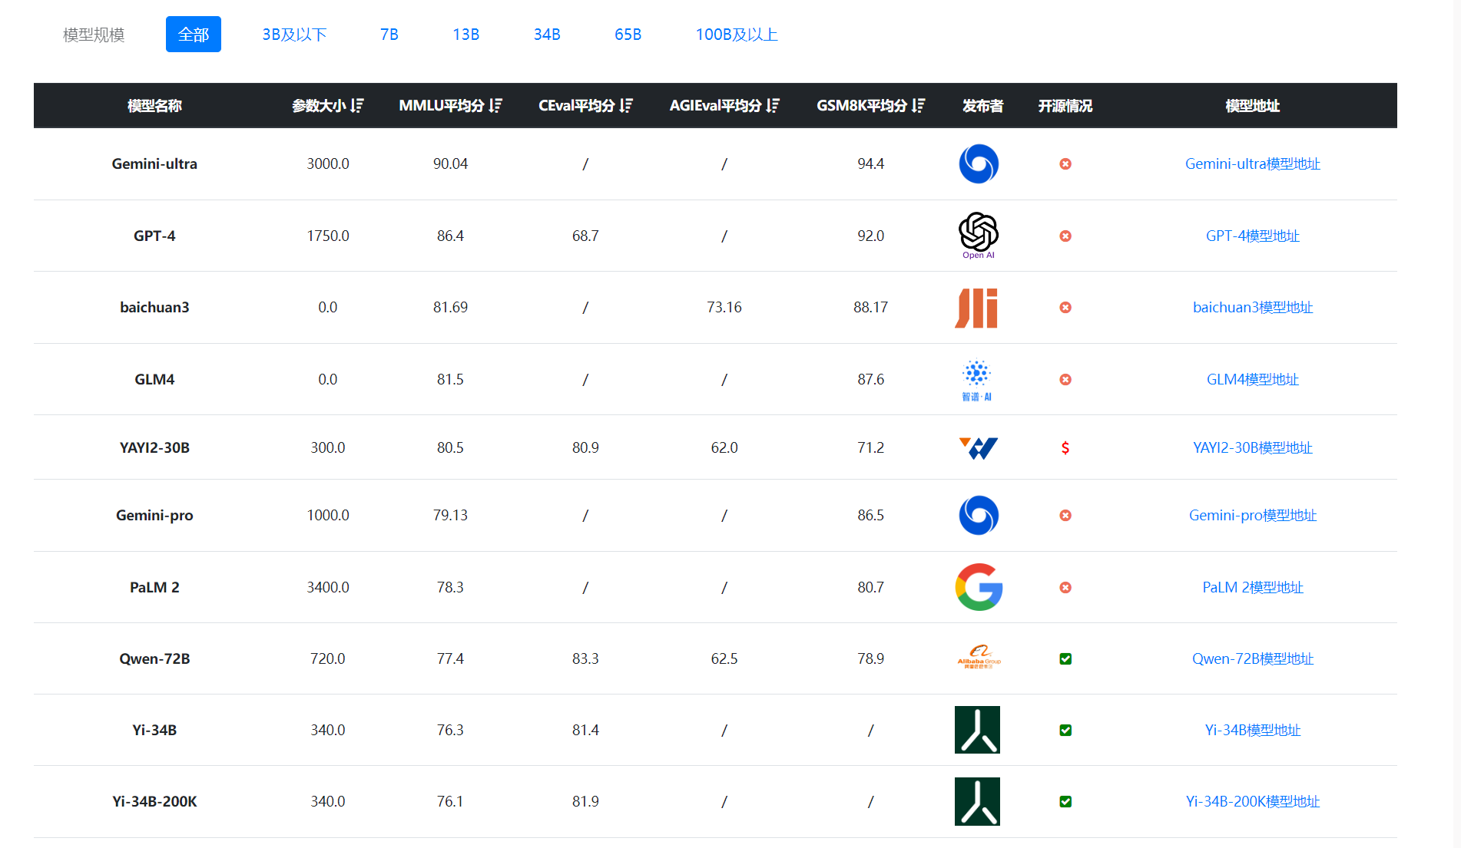This screenshot has width=1461, height=848.
Task: Click the 01.AI logo in Yi-34B-200K row
Action: coord(977,801)
